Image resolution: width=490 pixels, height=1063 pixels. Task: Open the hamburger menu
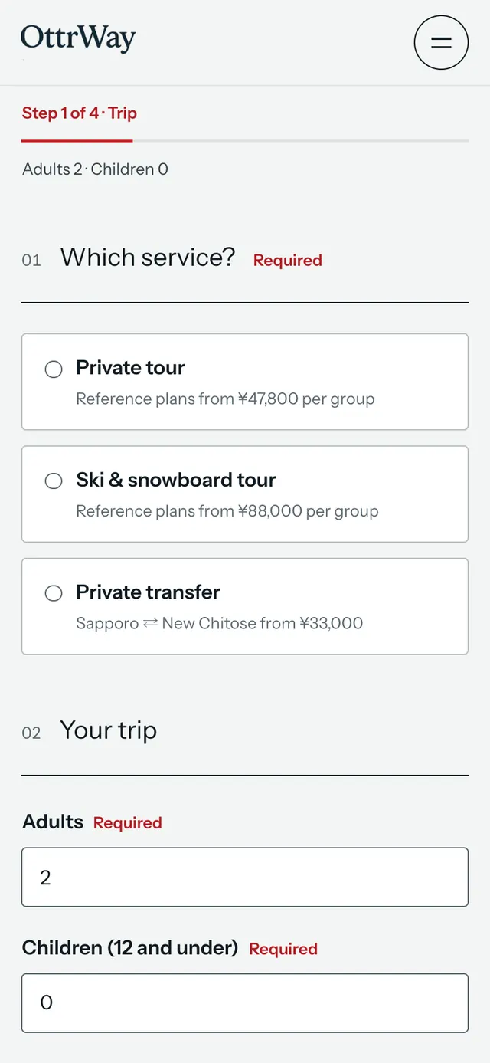pos(441,42)
